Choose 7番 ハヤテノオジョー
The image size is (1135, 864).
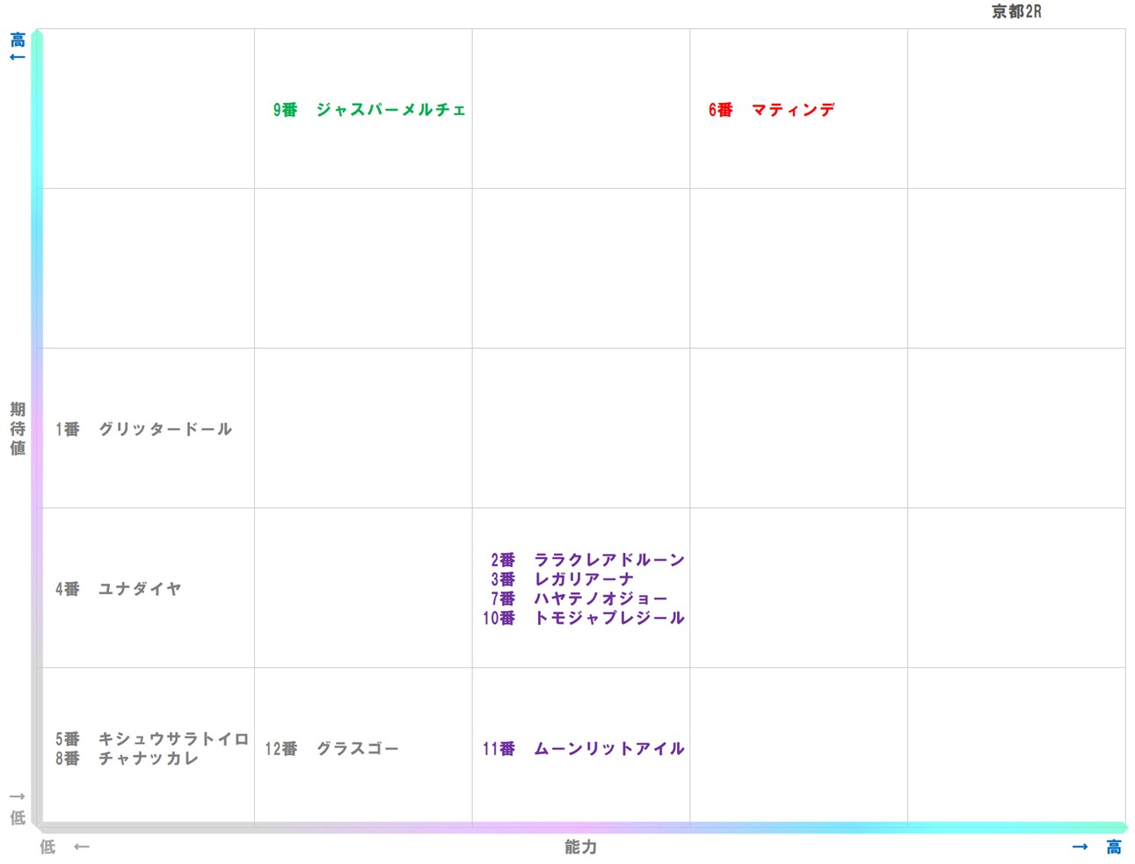[x=578, y=599]
